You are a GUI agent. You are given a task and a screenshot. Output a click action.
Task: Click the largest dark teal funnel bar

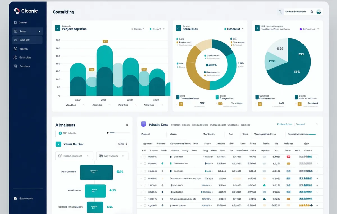(x=96, y=173)
